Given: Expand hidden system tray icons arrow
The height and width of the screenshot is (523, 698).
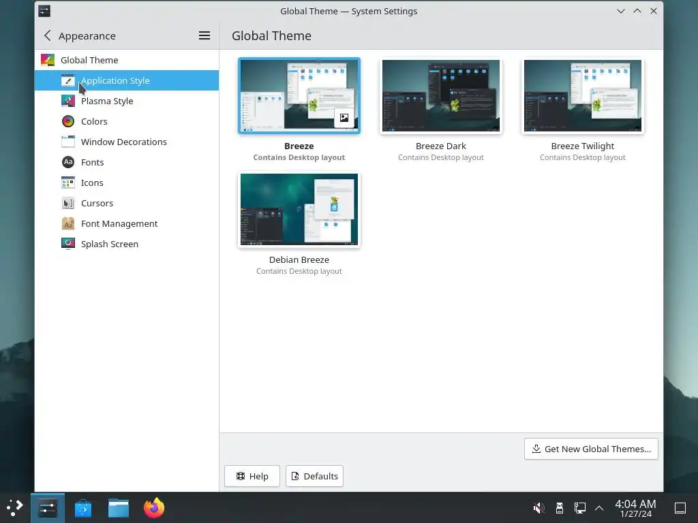Looking at the screenshot, I should pyautogui.click(x=599, y=508).
